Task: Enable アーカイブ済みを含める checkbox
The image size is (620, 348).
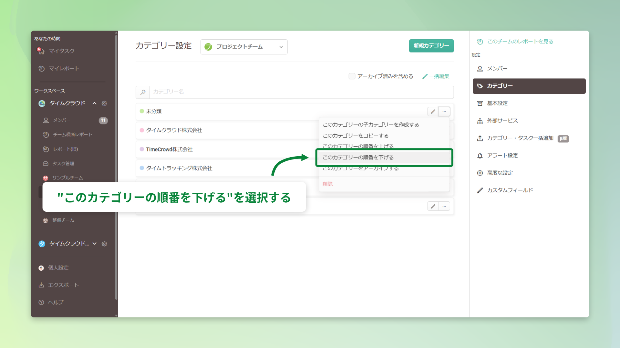Action: pyautogui.click(x=352, y=76)
